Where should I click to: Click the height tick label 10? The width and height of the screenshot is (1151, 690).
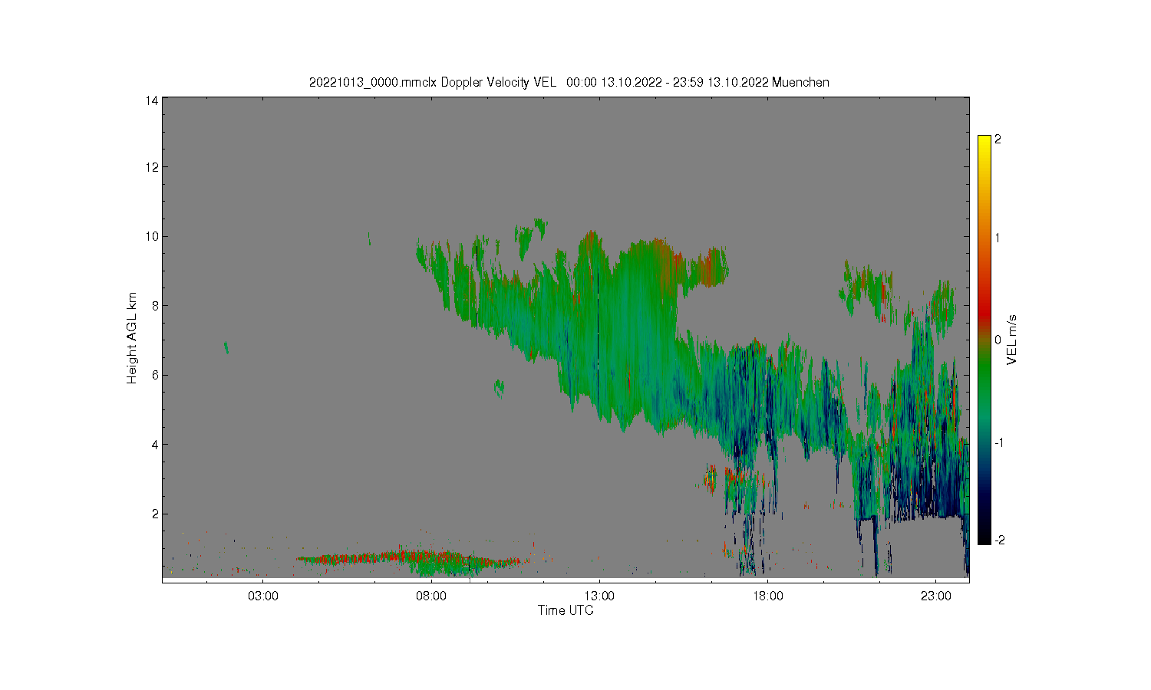click(x=152, y=236)
